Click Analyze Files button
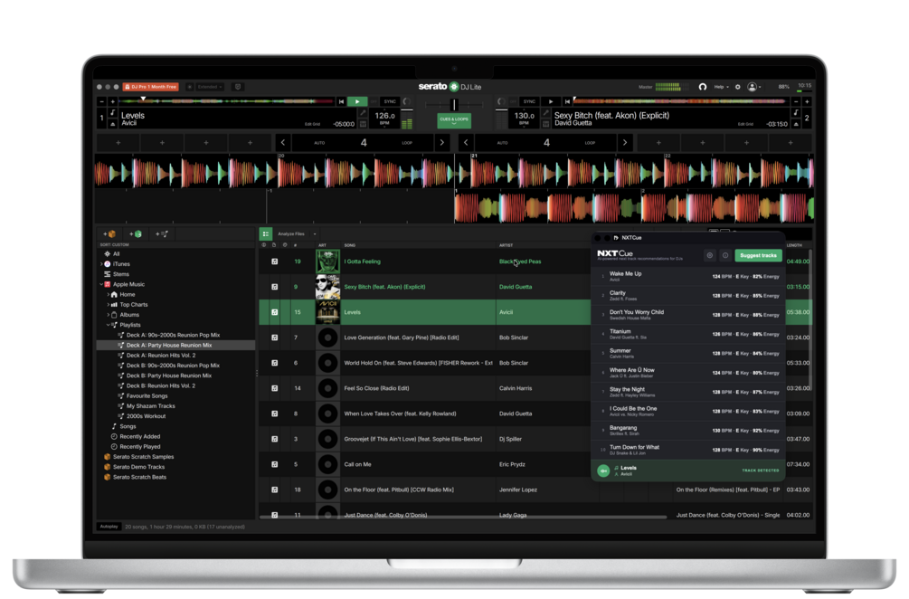 [x=291, y=233]
